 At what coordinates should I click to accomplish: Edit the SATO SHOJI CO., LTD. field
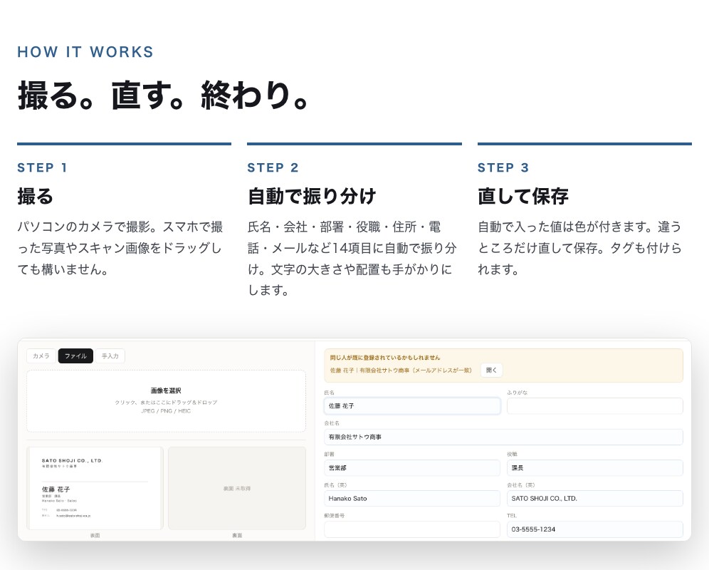(594, 499)
